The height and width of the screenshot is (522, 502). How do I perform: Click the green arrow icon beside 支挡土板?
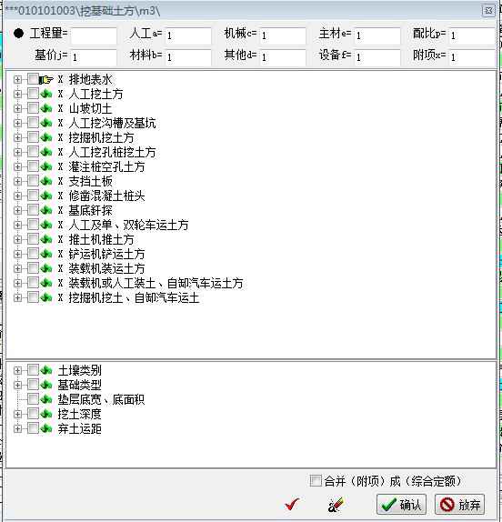[x=46, y=181]
